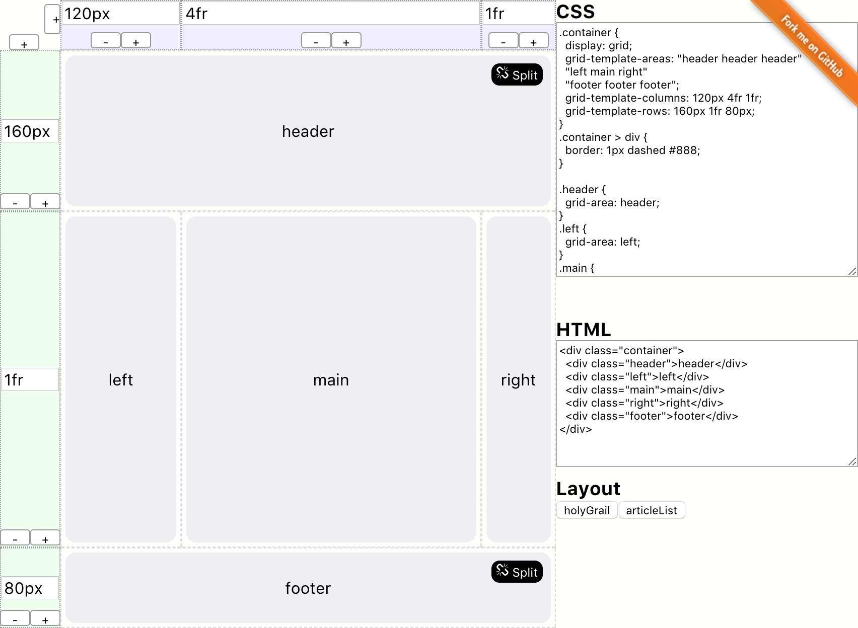Click the add-column plus icon at top-left corner
This screenshot has height=628, width=858.
pyautogui.click(x=52, y=21)
